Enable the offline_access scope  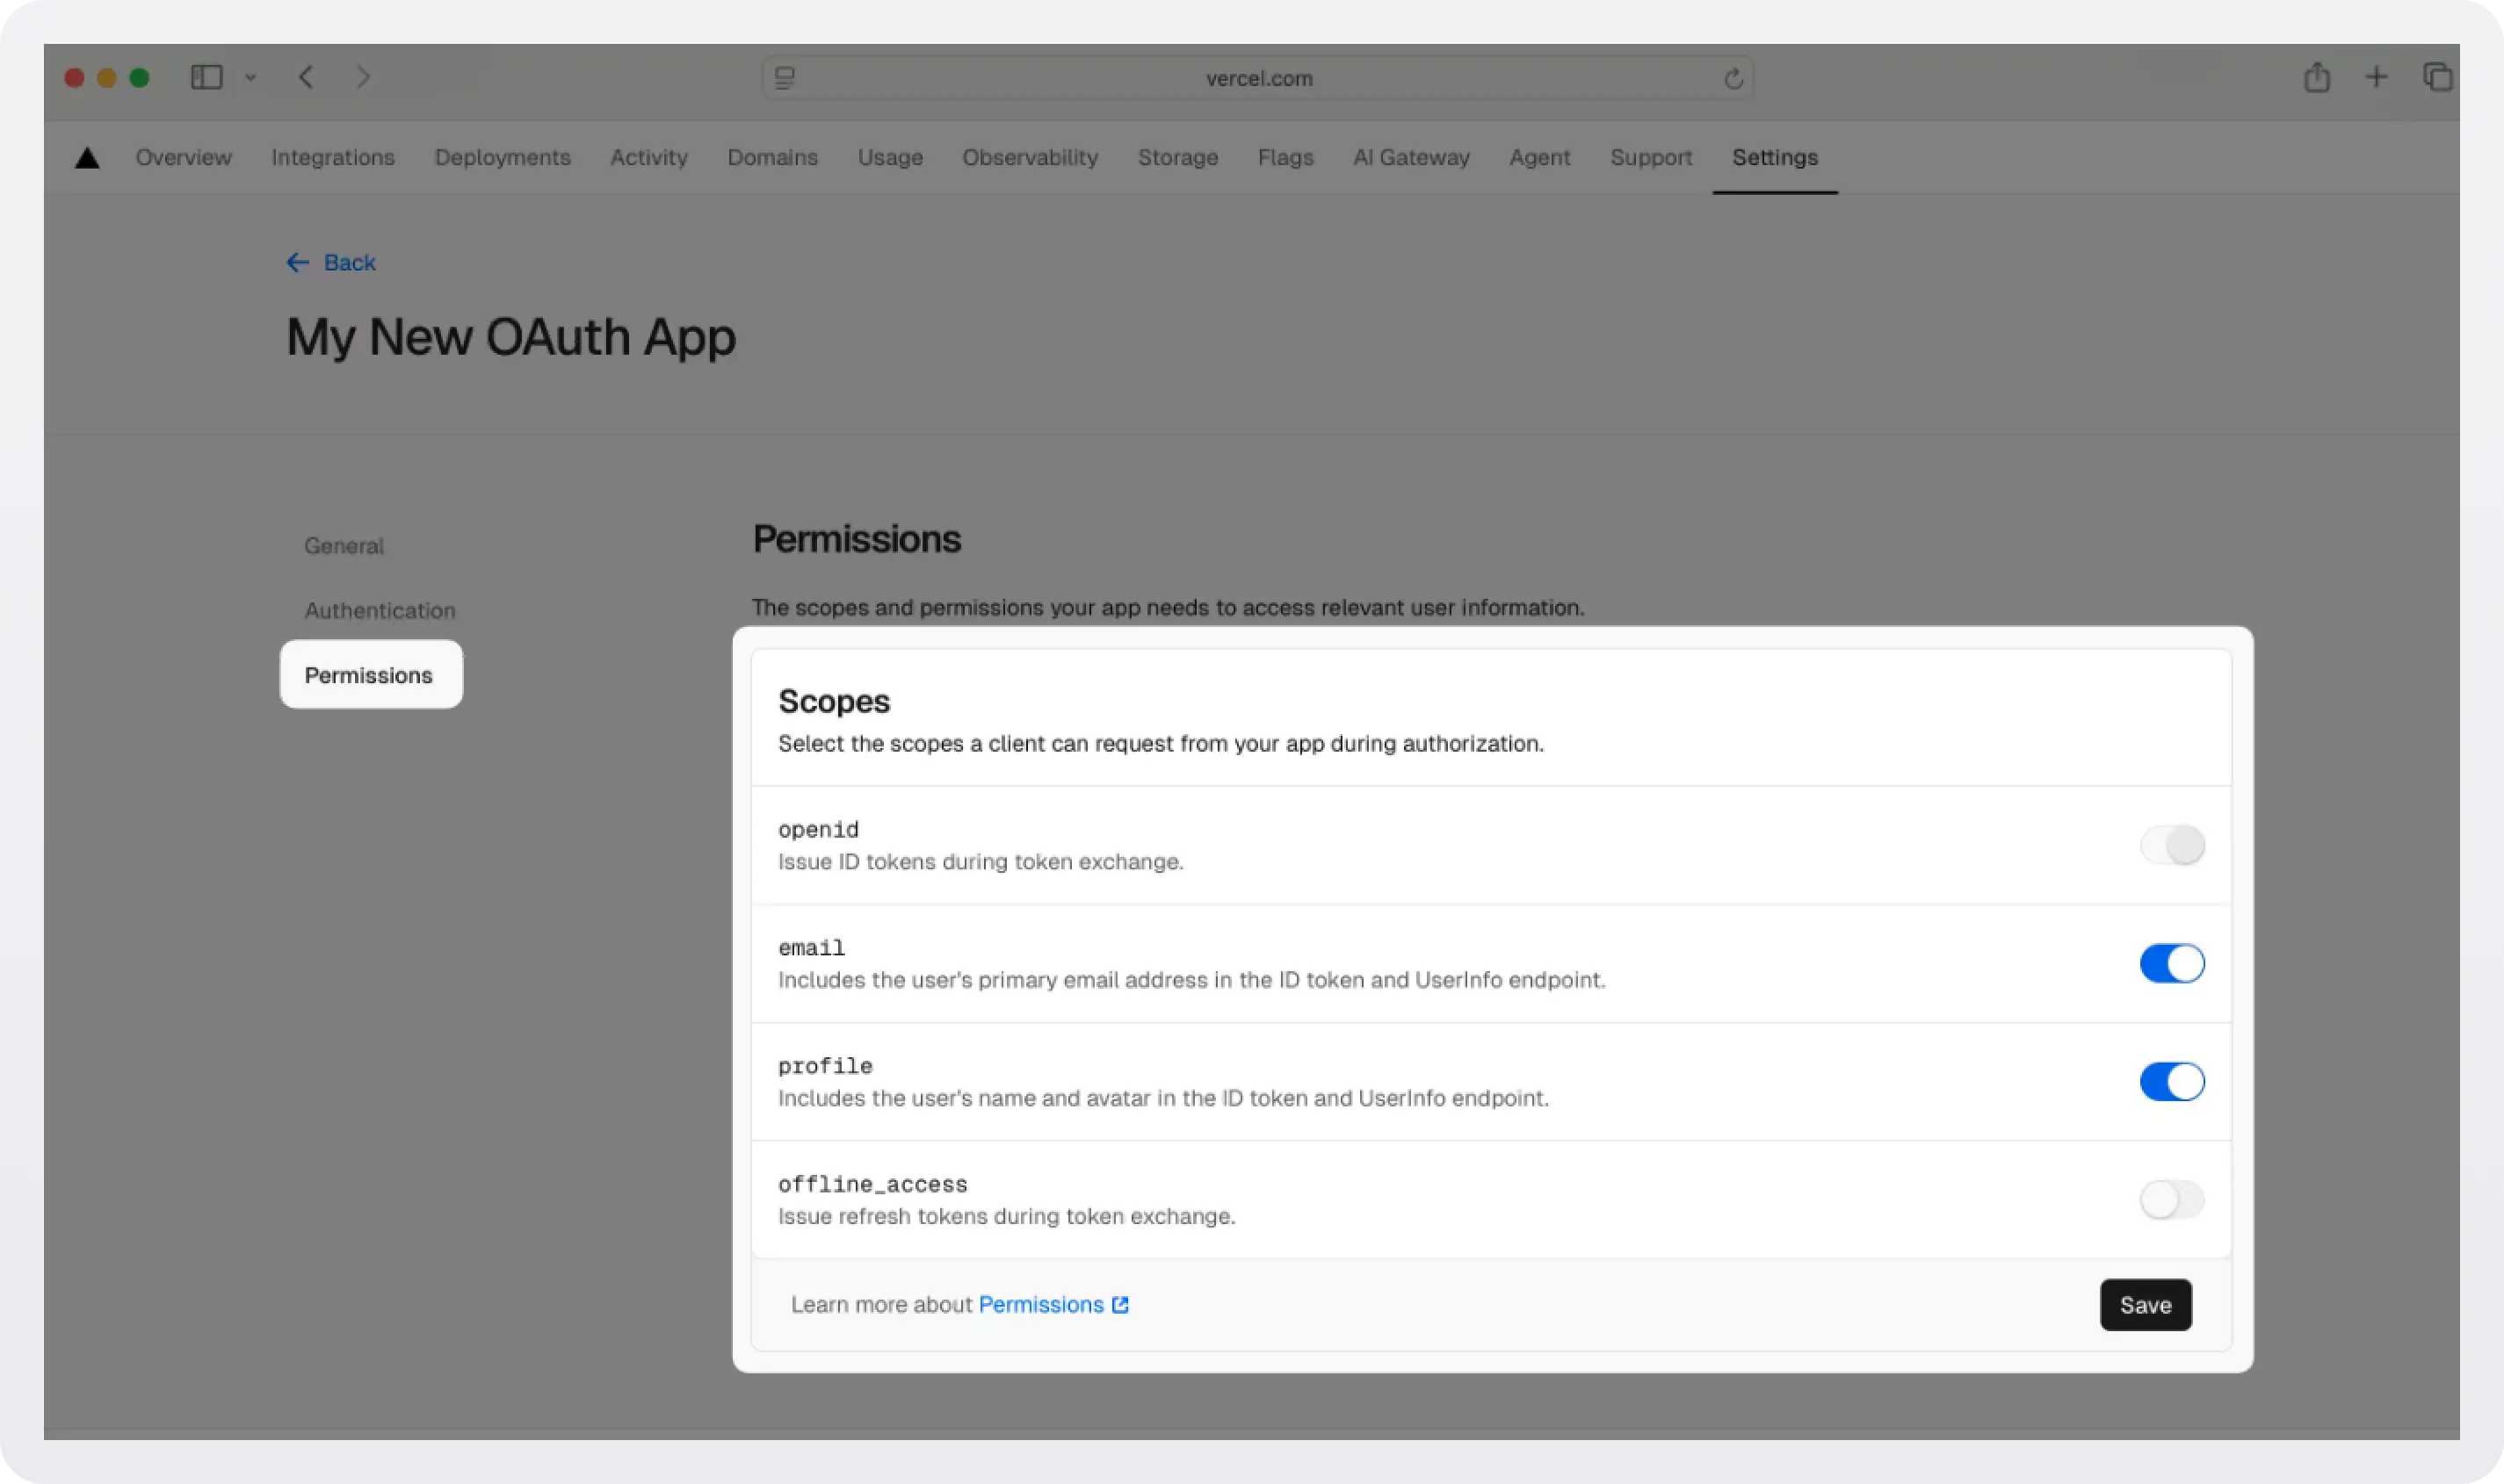(x=2171, y=1200)
